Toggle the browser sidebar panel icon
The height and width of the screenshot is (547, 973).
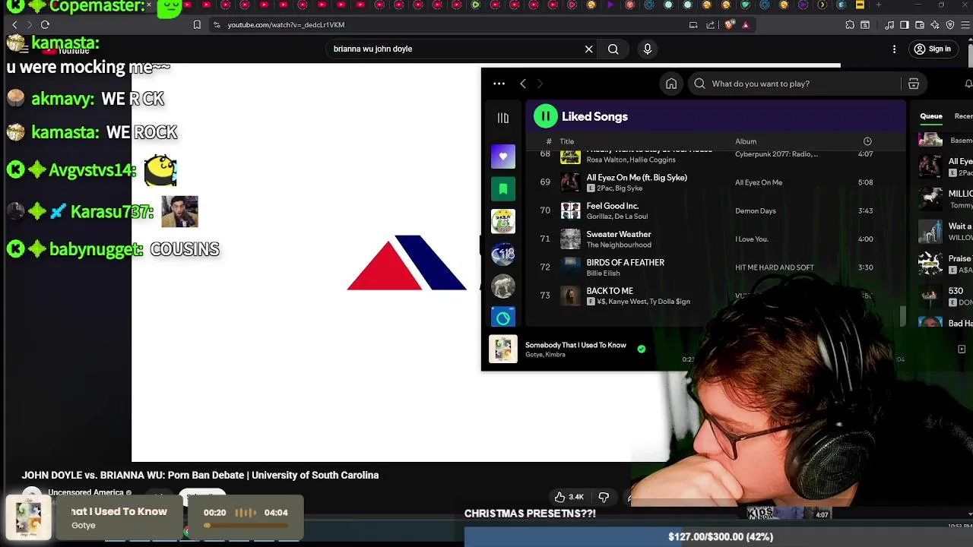click(x=905, y=24)
